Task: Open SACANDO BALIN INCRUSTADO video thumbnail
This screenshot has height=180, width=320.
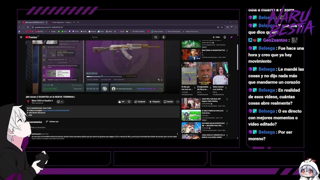Action: (191, 127)
